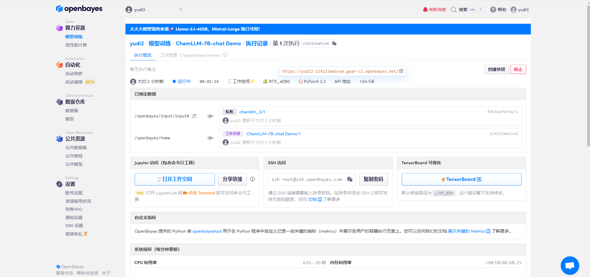This screenshot has height=277, width=590.
Task: Click the 打开工作空间 button
Action: pyautogui.click(x=174, y=179)
